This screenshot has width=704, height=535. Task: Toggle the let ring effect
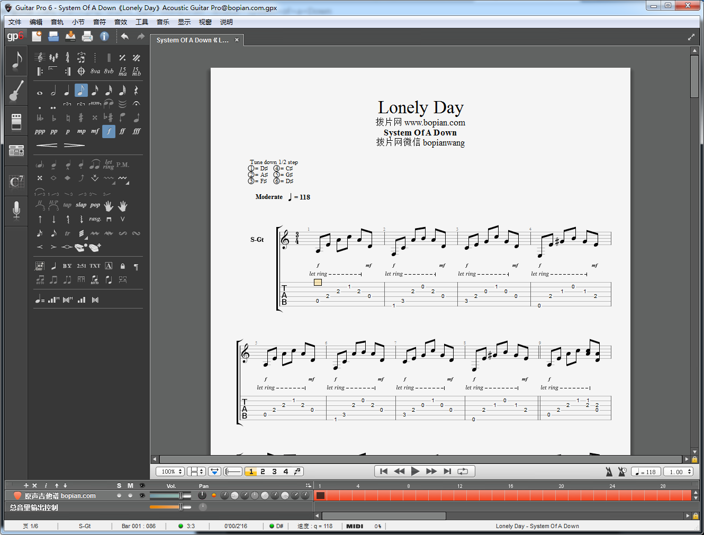click(x=109, y=165)
